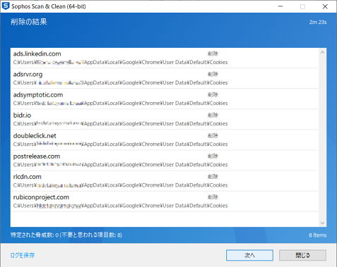
Task: Click the 特定された脅威数 summary text
Action: point(66,235)
